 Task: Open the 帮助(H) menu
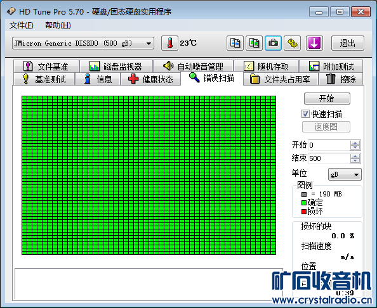pos(58,25)
